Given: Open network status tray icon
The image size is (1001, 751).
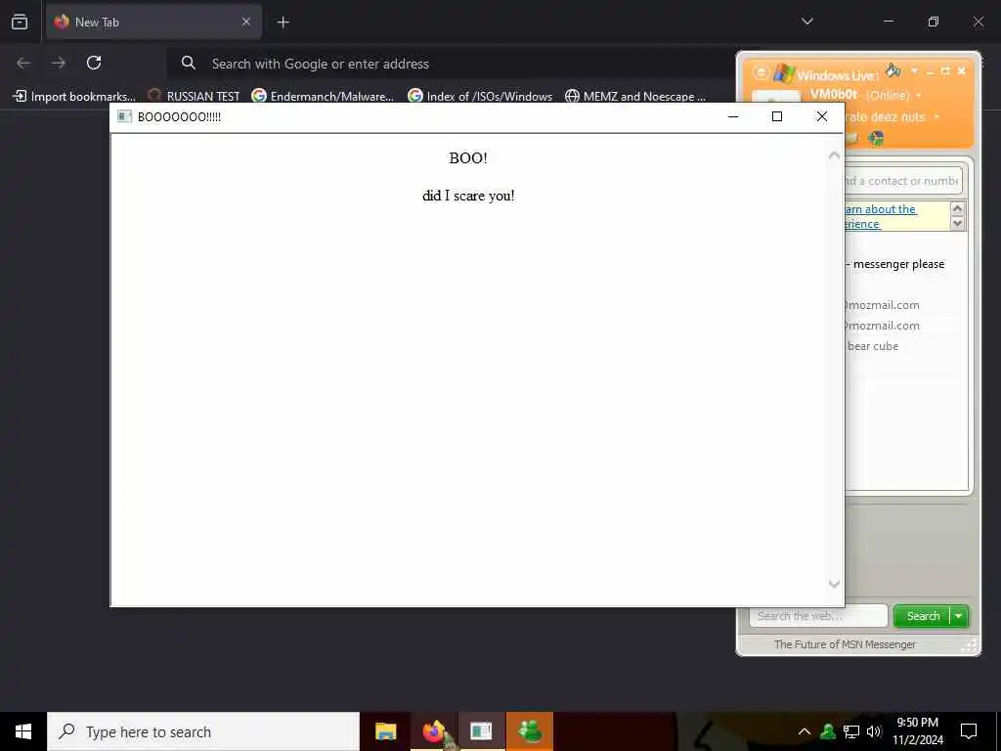Looking at the screenshot, I should pos(851,731).
